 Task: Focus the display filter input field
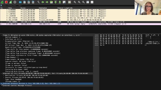coord(68,5)
